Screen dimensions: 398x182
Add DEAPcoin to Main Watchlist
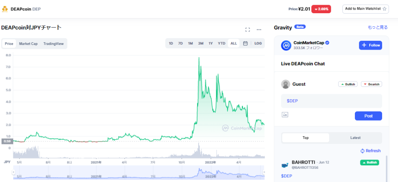(365, 9)
